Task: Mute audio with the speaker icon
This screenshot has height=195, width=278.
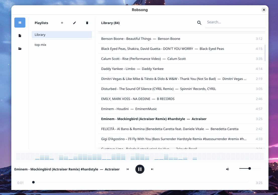Action: click(228, 169)
